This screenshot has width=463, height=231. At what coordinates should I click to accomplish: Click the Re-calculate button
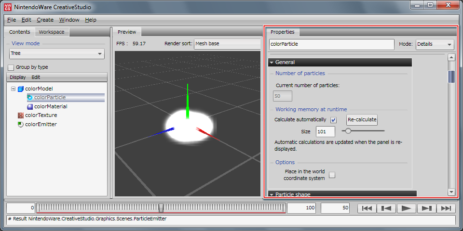(x=362, y=120)
